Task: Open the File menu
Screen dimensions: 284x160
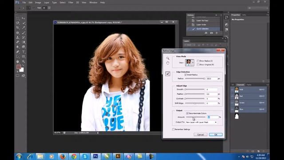Action: point(24,3)
